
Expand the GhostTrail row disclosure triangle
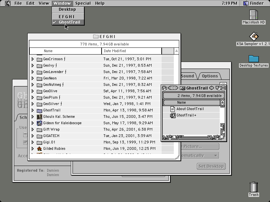tap(32, 110)
